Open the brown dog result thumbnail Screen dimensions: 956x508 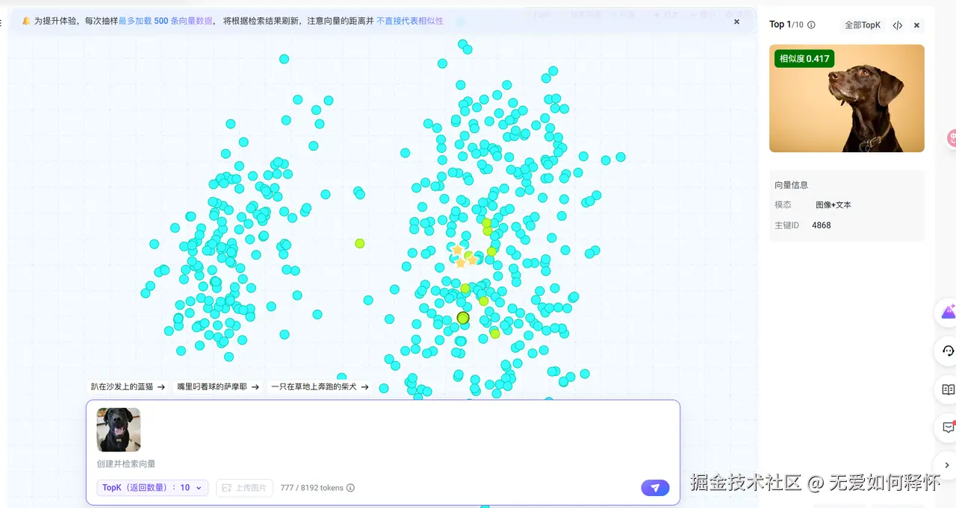(x=847, y=98)
